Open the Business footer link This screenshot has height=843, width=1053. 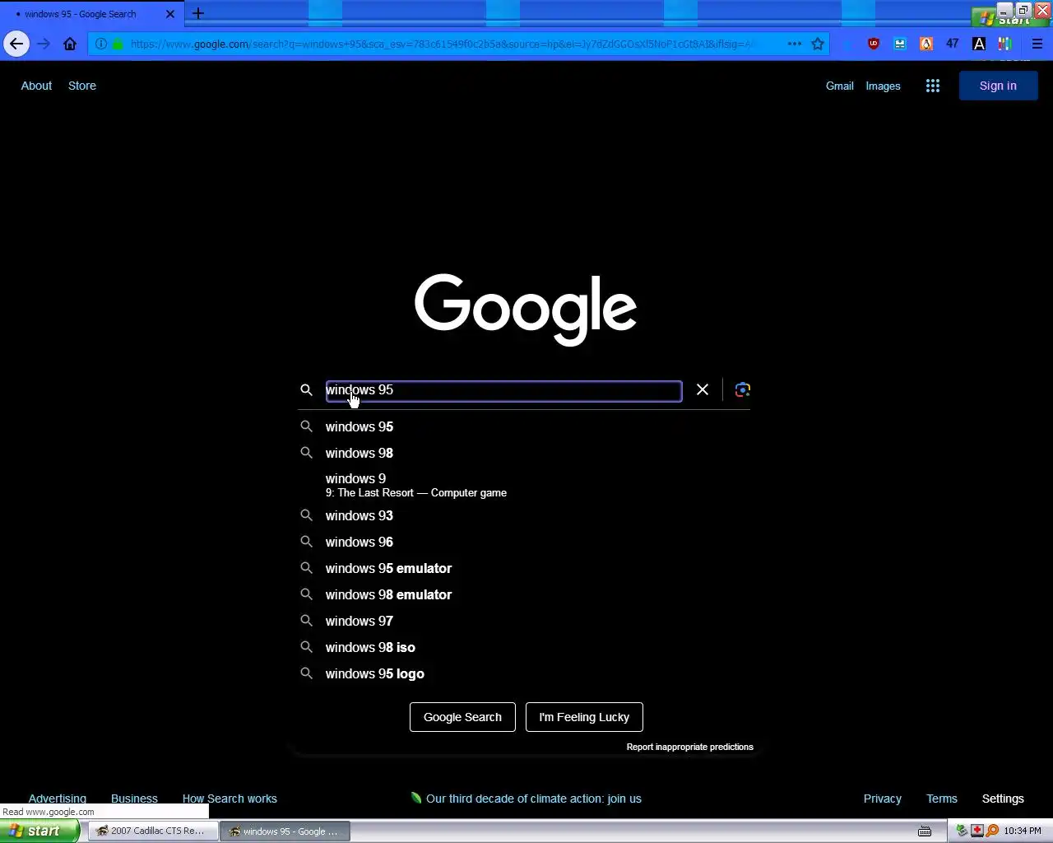(134, 799)
